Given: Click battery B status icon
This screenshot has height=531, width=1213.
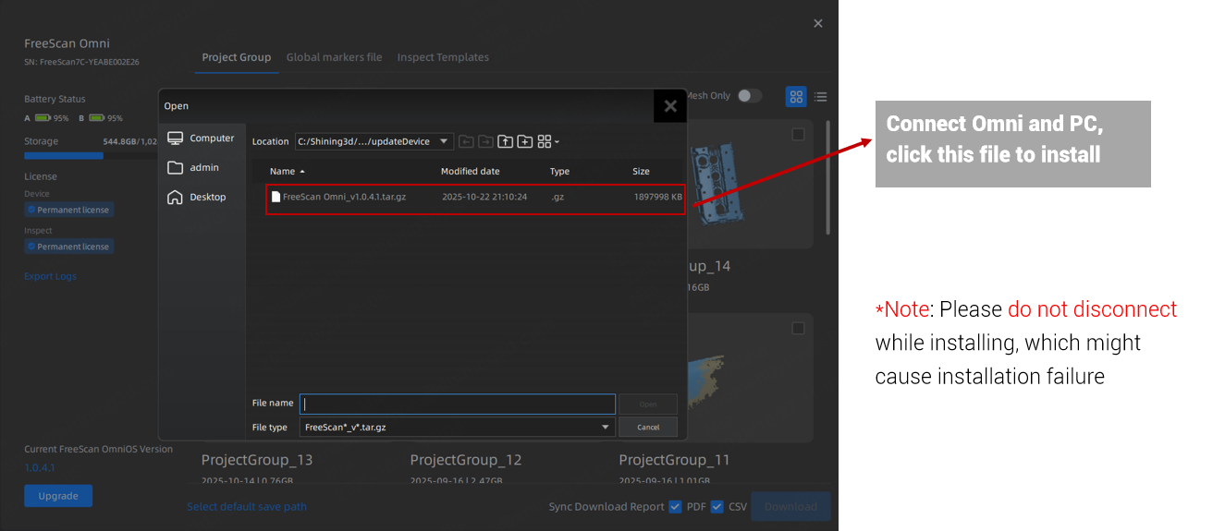Looking at the screenshot, I should tap(95, 118).
